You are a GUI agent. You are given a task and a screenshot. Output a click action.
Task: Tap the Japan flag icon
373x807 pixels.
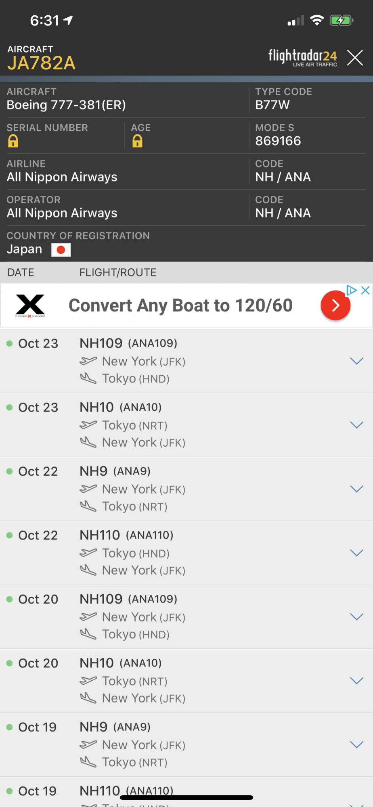(x=61, y=250)
